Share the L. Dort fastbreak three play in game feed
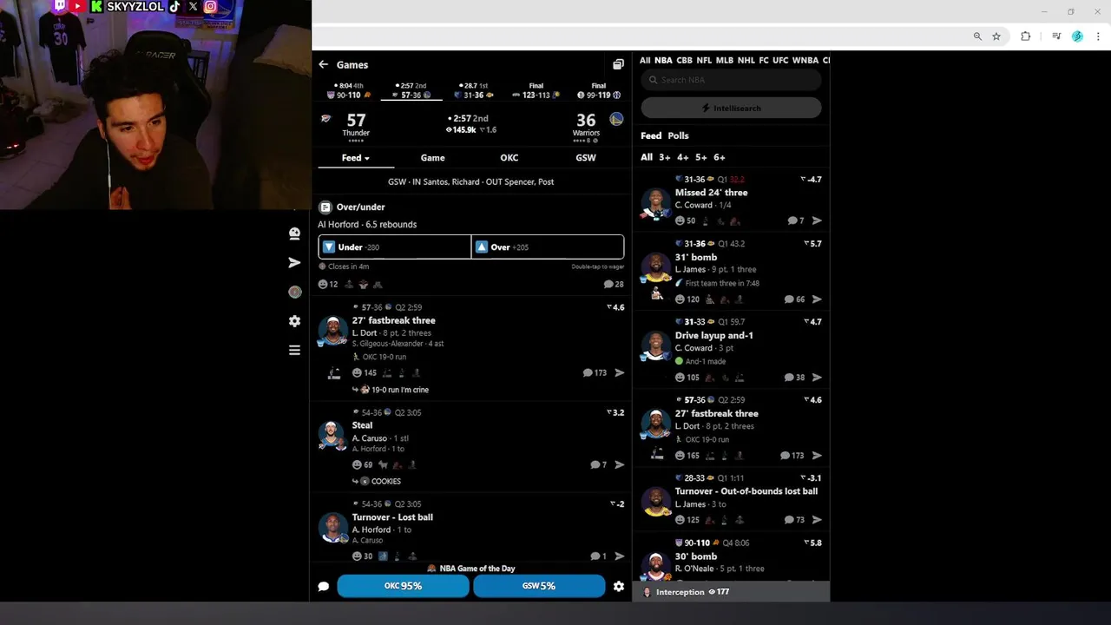This screenshot has height=625, width=1111. (x=620, y=372)
